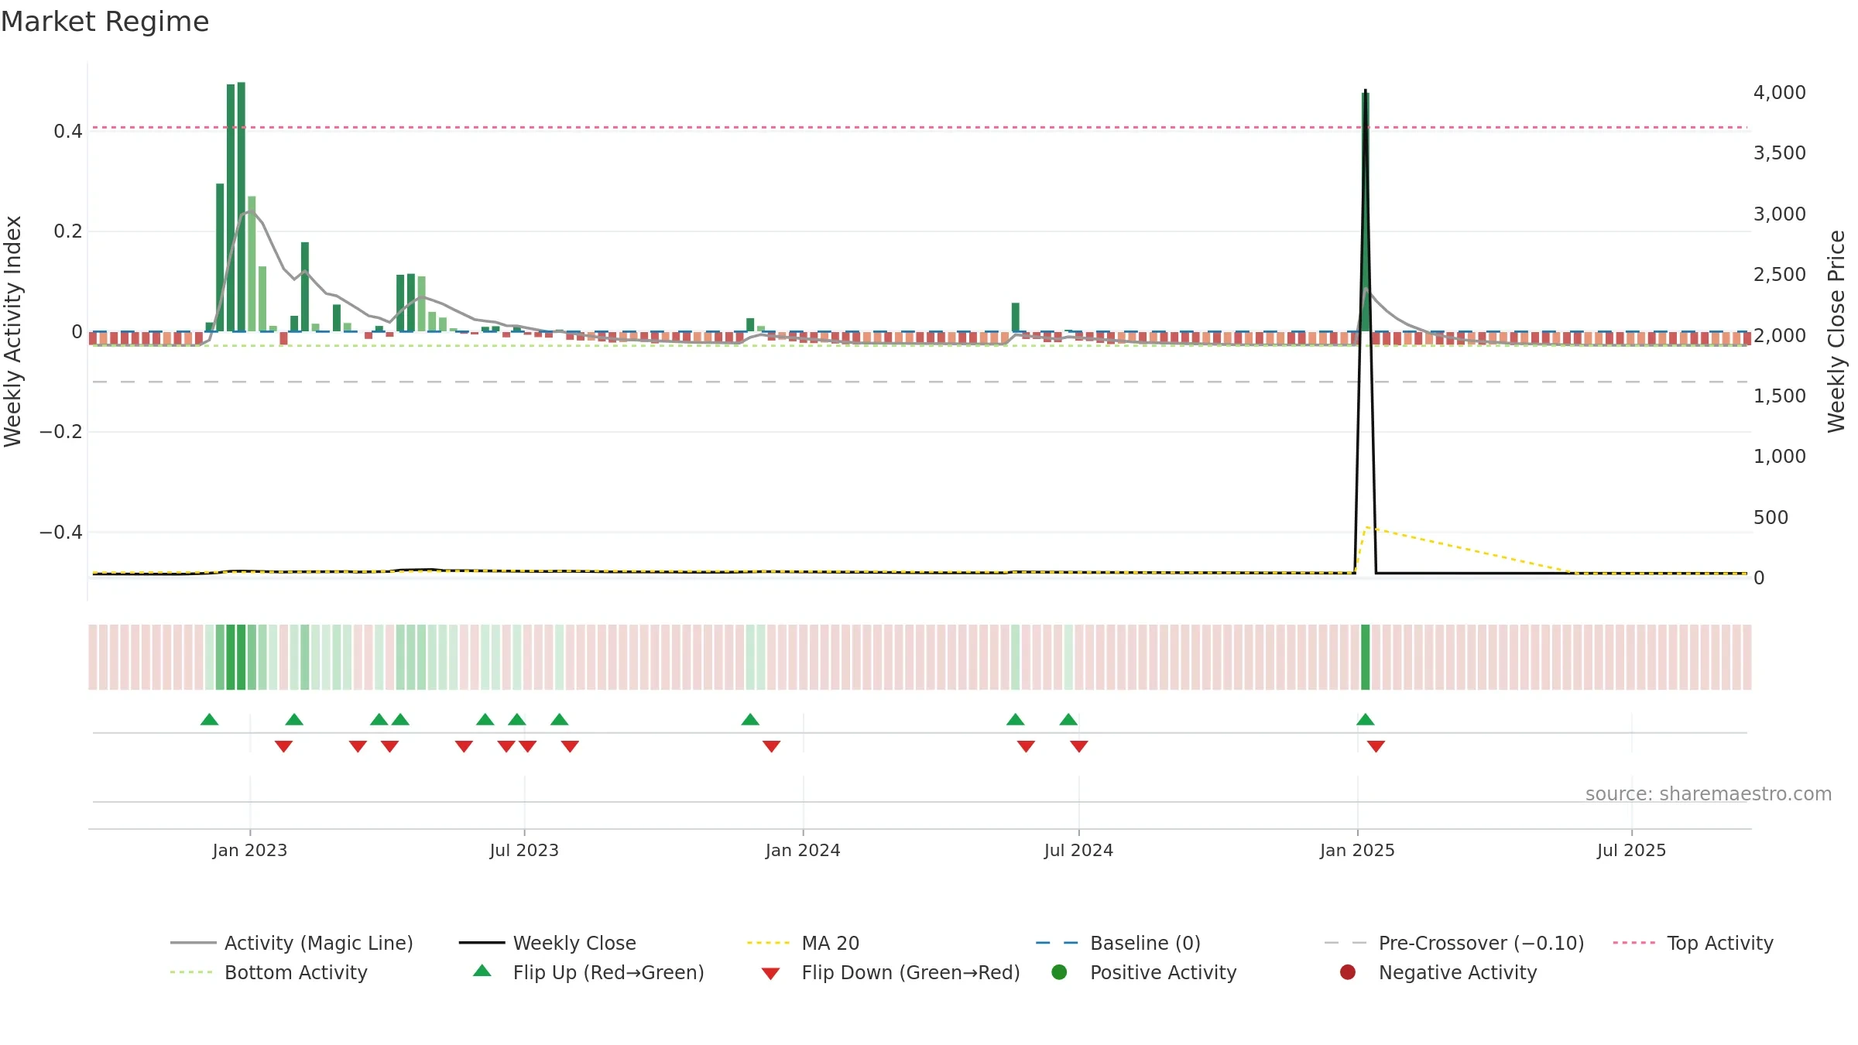This screenshot has width=1858, height=1045.
Task: Toggle Flip Down (Green→Red) legend entry
Action: 890,972
